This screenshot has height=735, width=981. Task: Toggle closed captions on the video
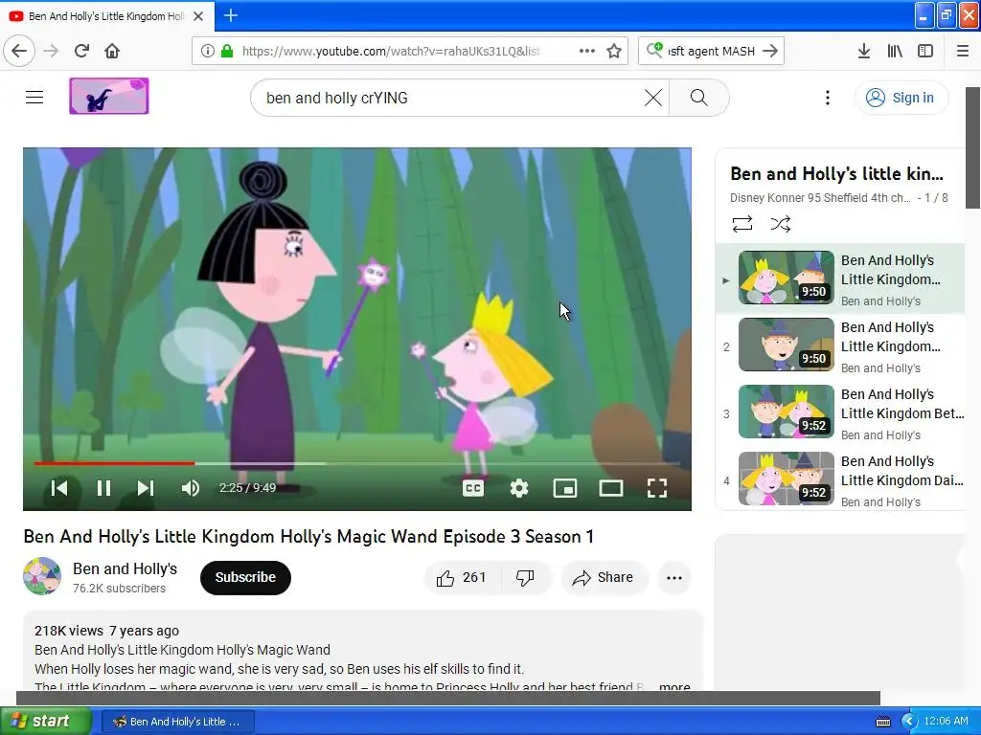(x=473, y=487)
